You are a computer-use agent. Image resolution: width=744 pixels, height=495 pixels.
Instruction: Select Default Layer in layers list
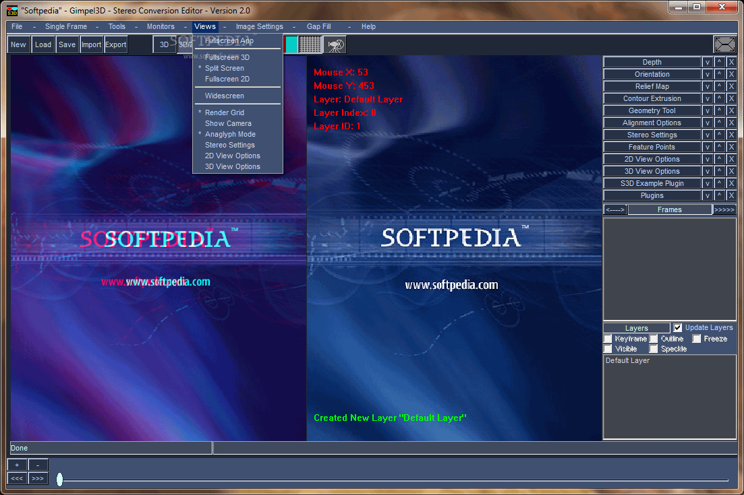(628, 360)
